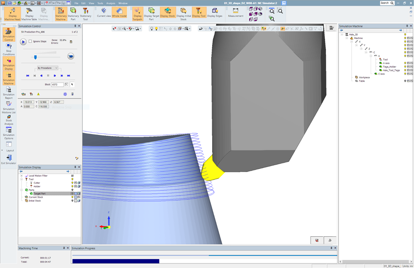Click the Block number input field
This screenshot has height=268, width=414.
[57, 84]
